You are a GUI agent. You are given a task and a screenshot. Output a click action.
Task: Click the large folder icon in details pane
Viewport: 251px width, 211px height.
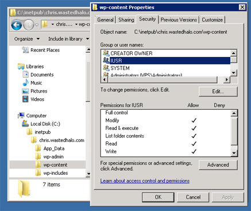[x=24, y=189]
